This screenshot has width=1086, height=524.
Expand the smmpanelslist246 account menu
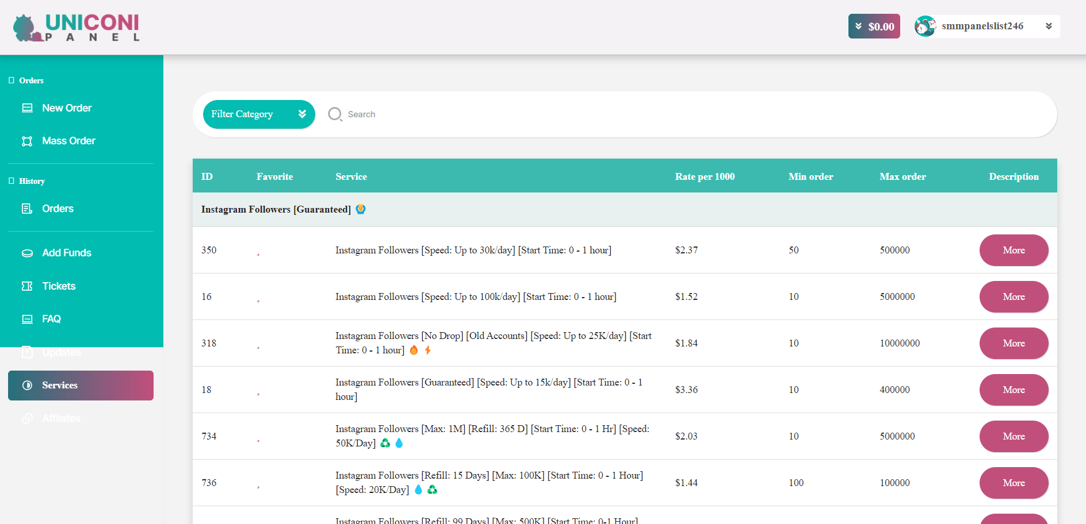click(x=1049, y=26)
